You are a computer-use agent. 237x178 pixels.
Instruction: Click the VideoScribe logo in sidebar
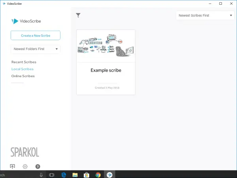(x=26, y=21)
